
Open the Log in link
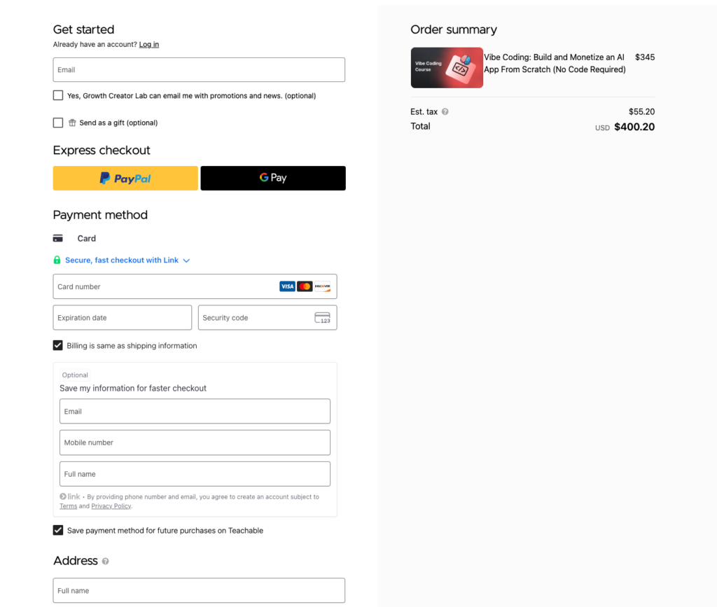tap(148, 44)
